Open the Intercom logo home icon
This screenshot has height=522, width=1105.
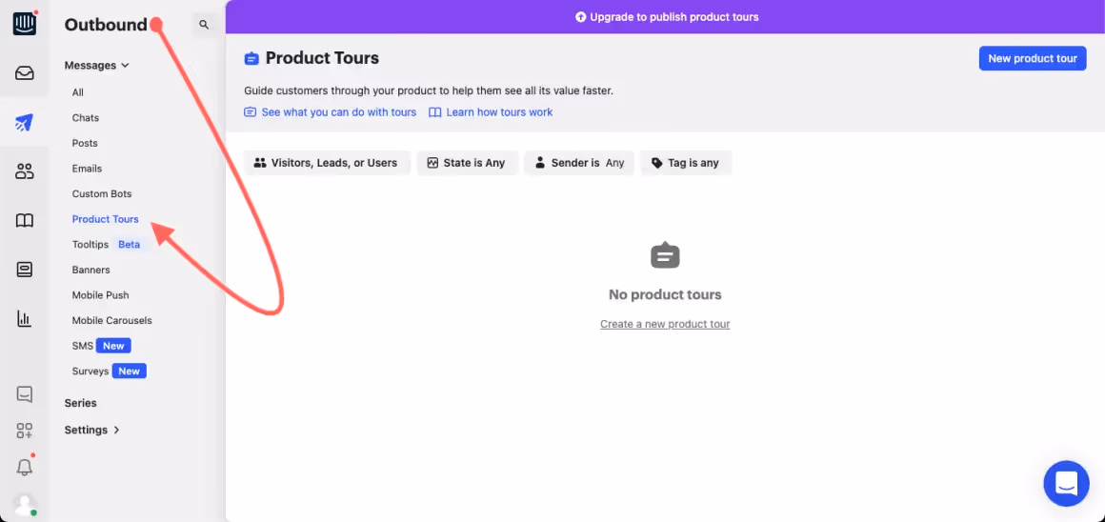click(x=25, y=24)
